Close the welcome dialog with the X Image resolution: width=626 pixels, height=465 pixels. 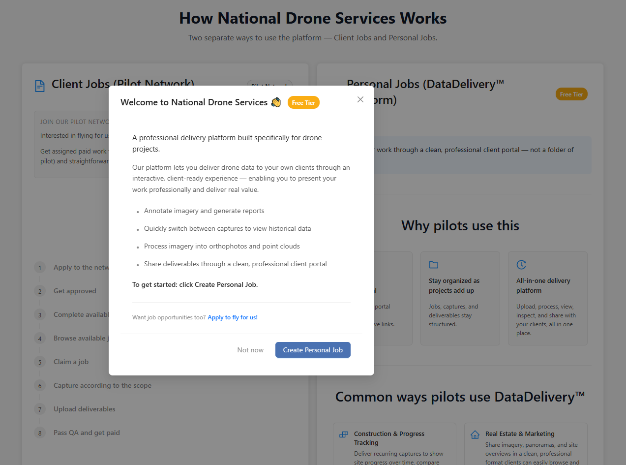pyautogui.click(x=360, y=99)
